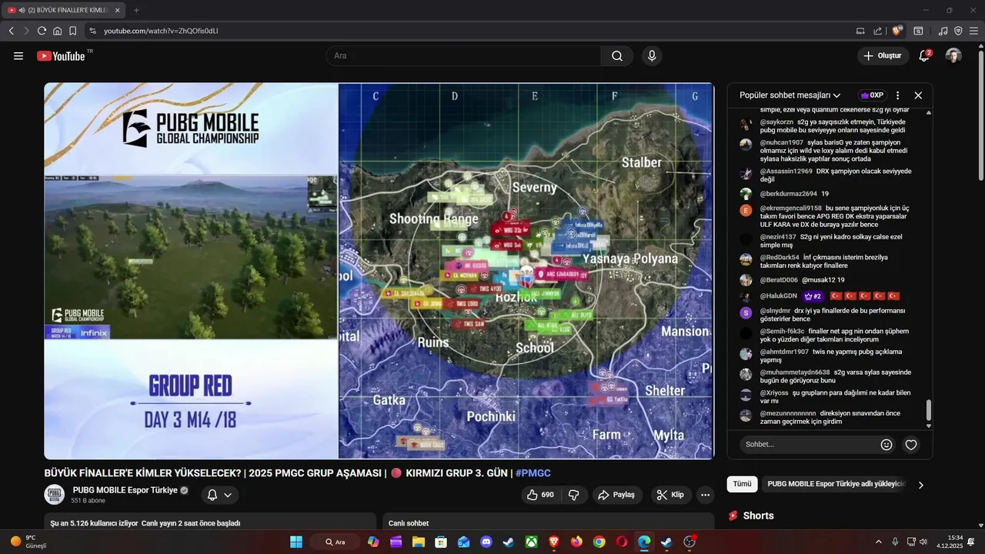The width and height of the screenshot is (985, 554).
Task: Open a new browser tab with plus
Action: pyautogui.click(x=136, y=10)
